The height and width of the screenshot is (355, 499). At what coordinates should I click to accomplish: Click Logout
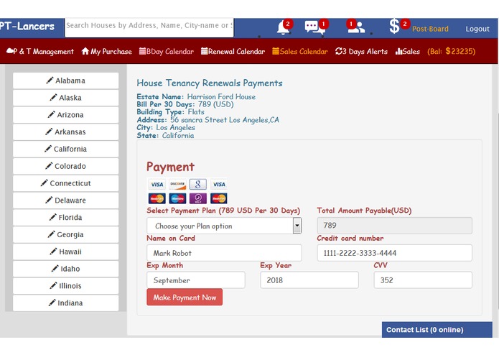pos(477,29)
